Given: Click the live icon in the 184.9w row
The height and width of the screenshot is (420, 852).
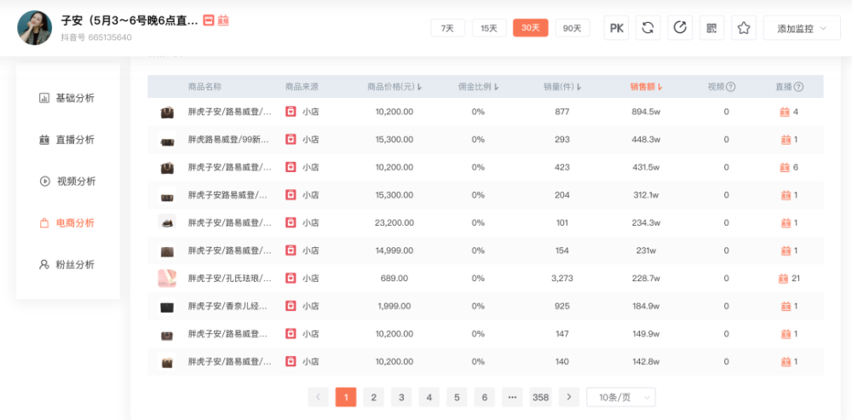Looking at the screenshot, I should pos(786,307).
